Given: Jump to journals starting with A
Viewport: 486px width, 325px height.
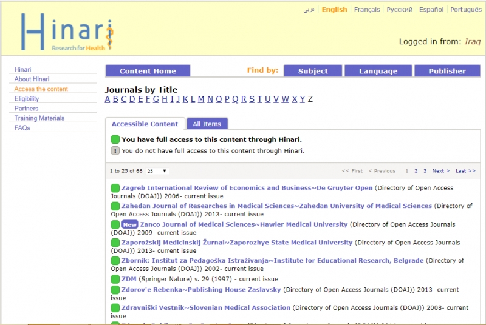Looking at the screenshot, I should (108, 99).
